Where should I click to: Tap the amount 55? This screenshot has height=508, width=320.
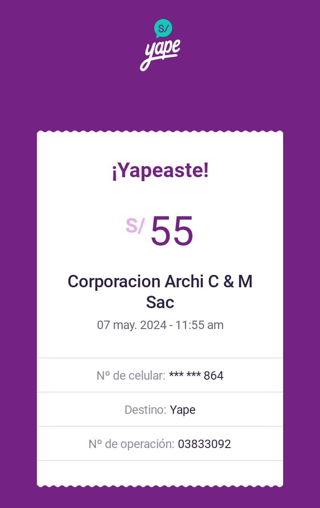(x=172, y=231)
